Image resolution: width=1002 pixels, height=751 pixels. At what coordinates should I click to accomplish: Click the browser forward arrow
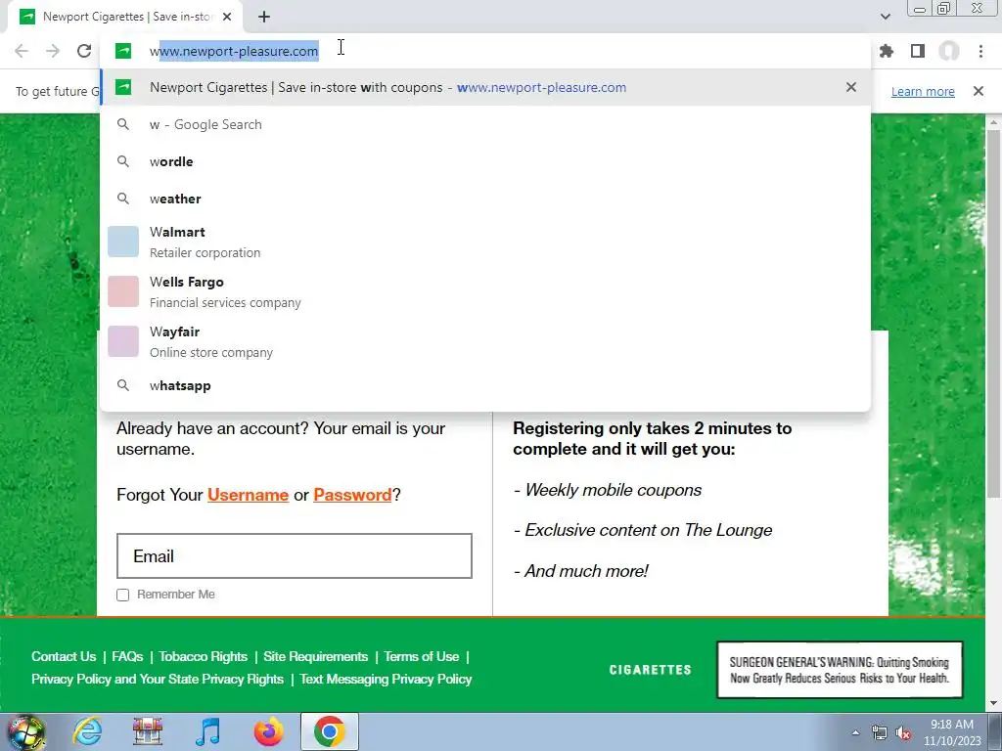pyautogui.click(x=53, y=51)
